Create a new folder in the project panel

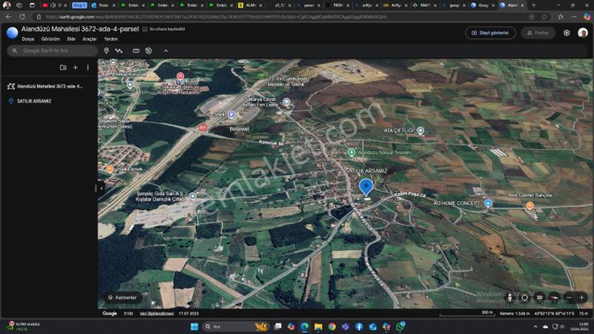point(63,68)
